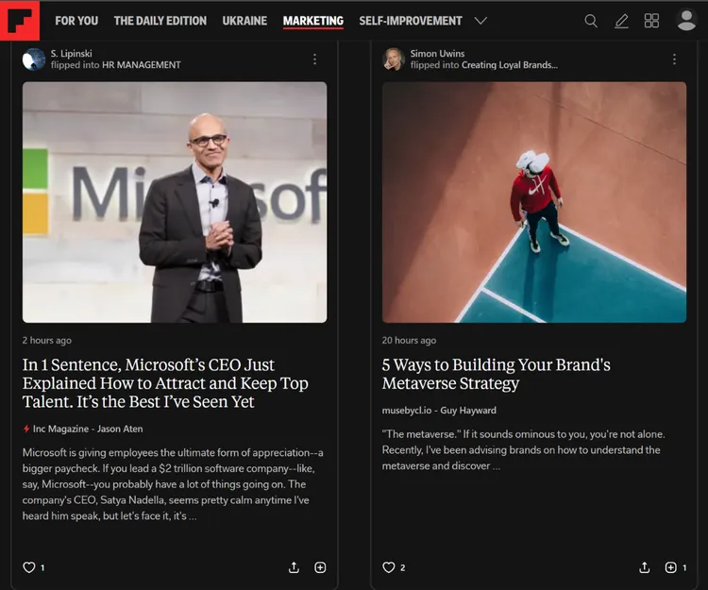The image size is (708, 590).
Task: Switch to the Ukraine tab
Action: pyautogui.click(x=244, y=21)
